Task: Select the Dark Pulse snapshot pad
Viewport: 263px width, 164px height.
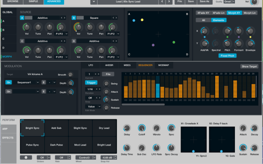Action: point(56,145)
